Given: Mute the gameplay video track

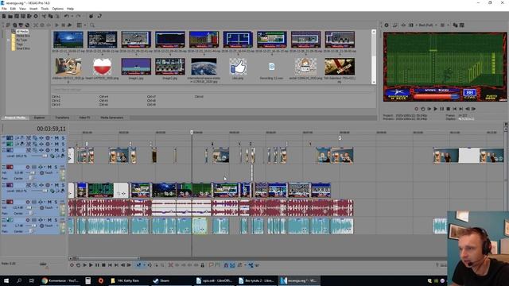Looking at the screenshot, I should pos(56,185).
